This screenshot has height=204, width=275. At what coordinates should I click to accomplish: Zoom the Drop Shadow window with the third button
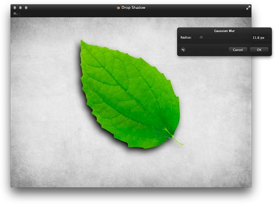pyautogui.click(x=26, y=7)
